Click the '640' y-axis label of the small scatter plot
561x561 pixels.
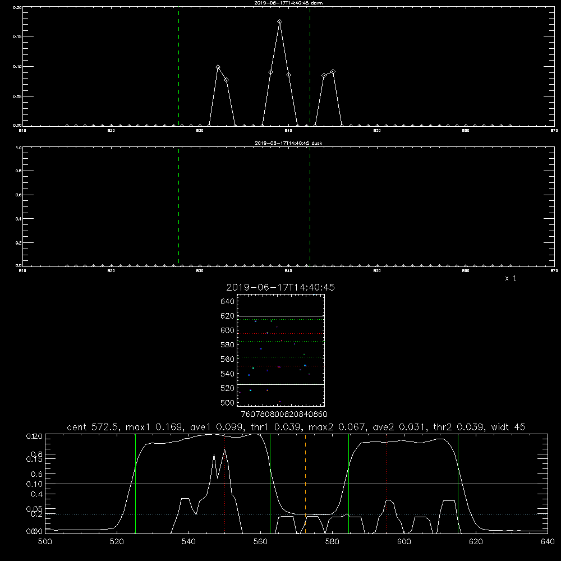227,301
